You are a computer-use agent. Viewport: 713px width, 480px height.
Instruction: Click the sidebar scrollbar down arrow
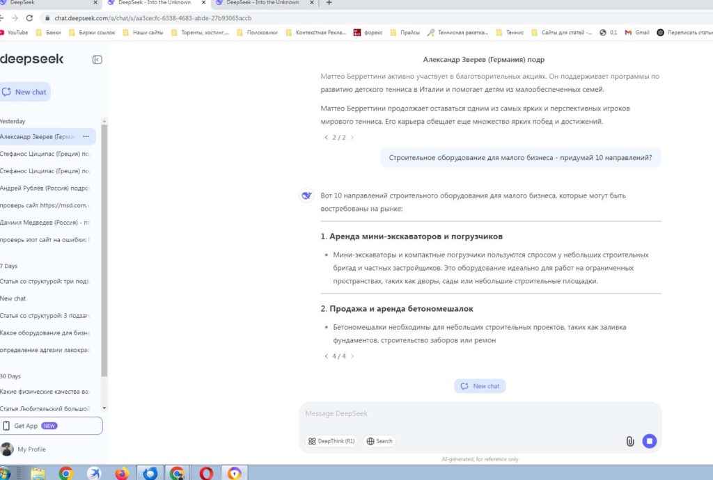click(104, 408)
